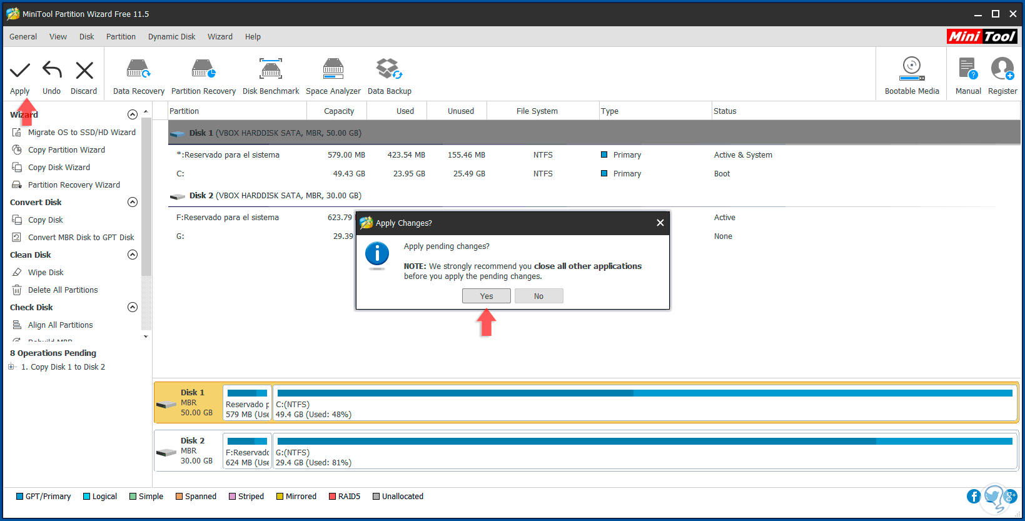Click the GPT/Primary legend swatch
Image resolution: width=1025 pixels, height=521 pixels.
tap(20, 497)
